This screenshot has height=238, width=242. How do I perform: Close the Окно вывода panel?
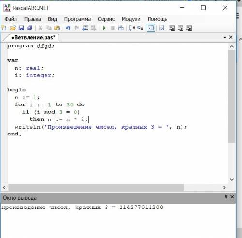232,197
